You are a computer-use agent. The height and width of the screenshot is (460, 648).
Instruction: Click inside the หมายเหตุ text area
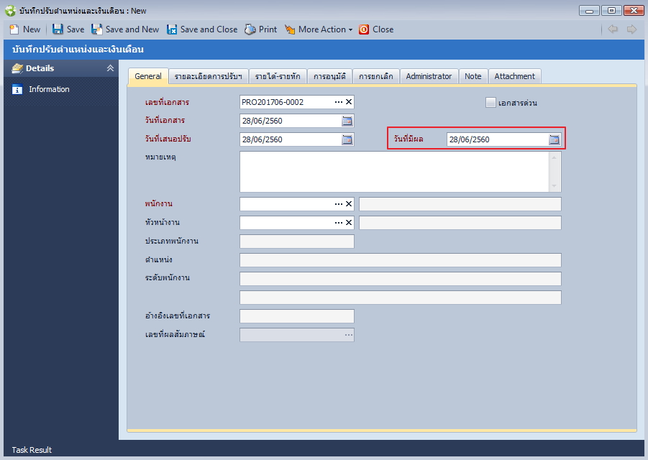coord(394,172)
